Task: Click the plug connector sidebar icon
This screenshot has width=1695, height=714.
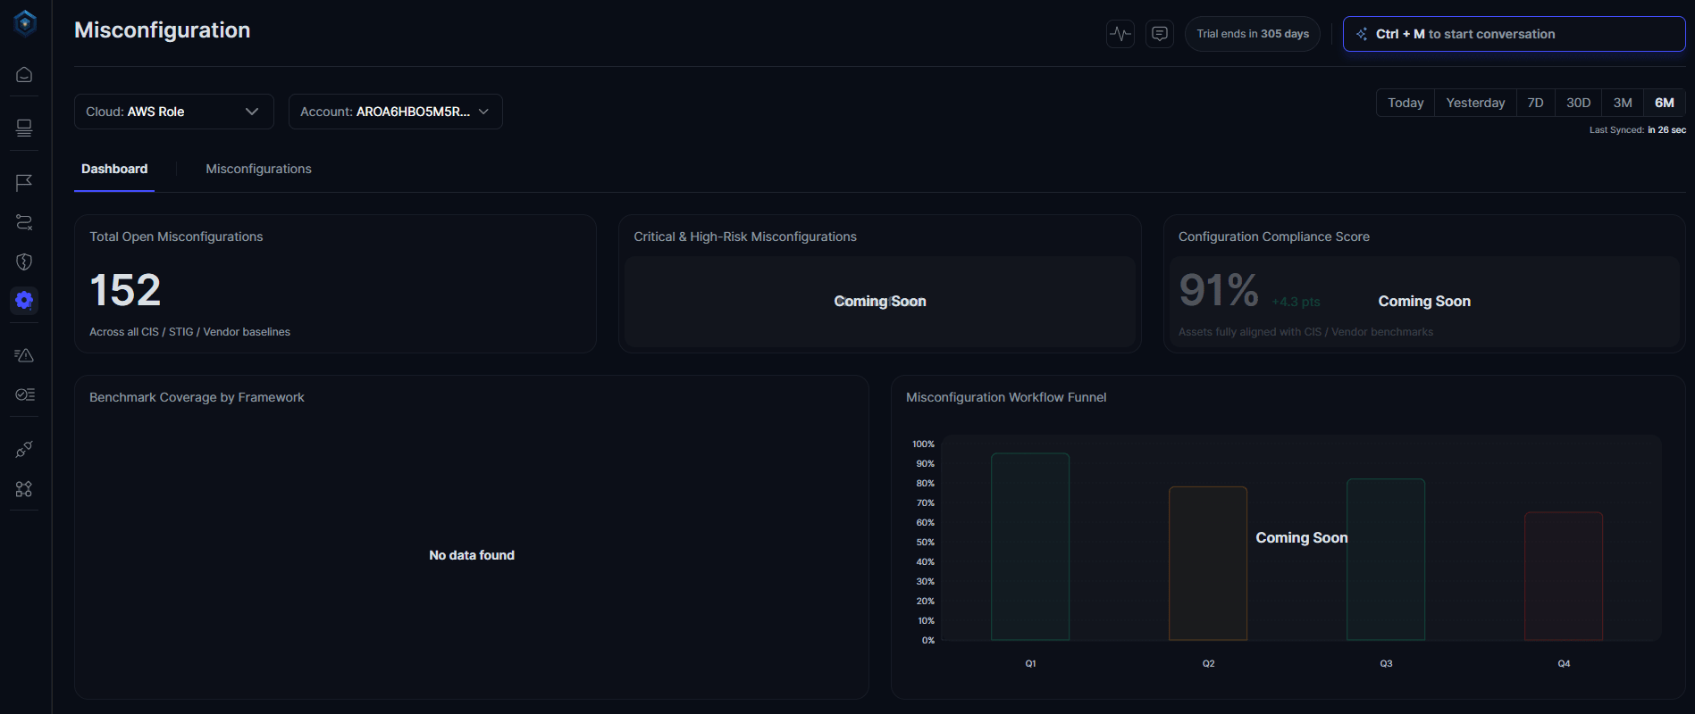Action: (x=24, y=449)
